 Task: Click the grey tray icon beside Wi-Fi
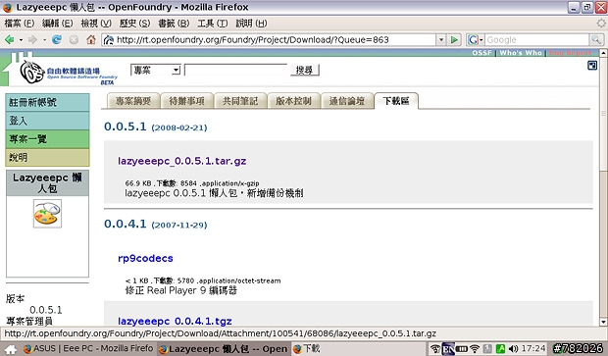click(x=487, y=348)
